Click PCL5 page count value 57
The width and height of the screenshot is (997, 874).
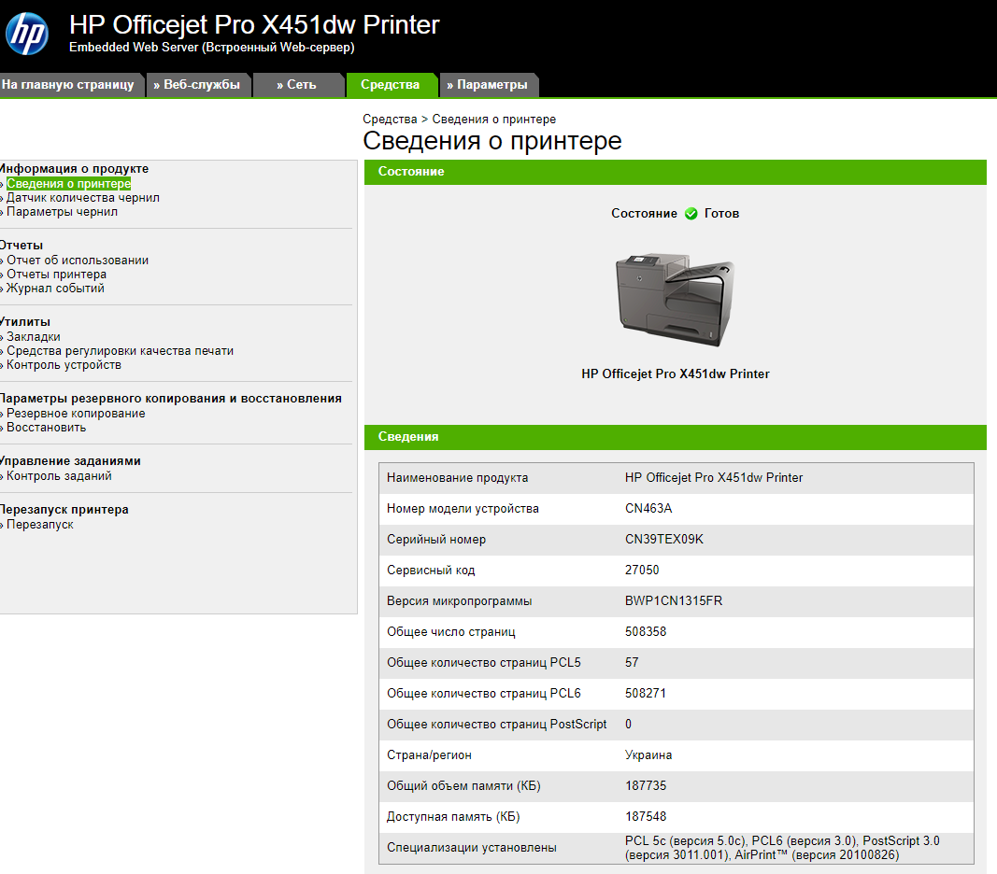click(x=632, y=662)
